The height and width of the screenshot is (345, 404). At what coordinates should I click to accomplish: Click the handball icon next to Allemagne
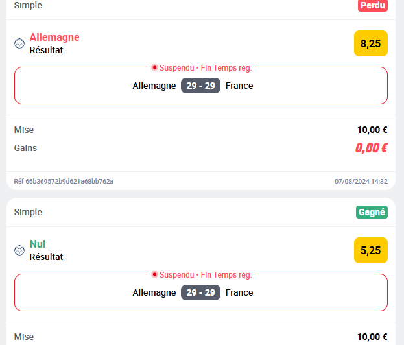pos(19,43)
